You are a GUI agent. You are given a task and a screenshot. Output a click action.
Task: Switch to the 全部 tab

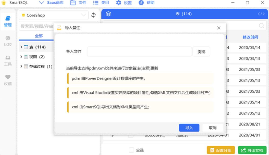coord(39,36)
